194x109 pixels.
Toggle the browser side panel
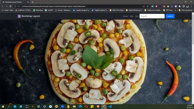click(184, 6)
